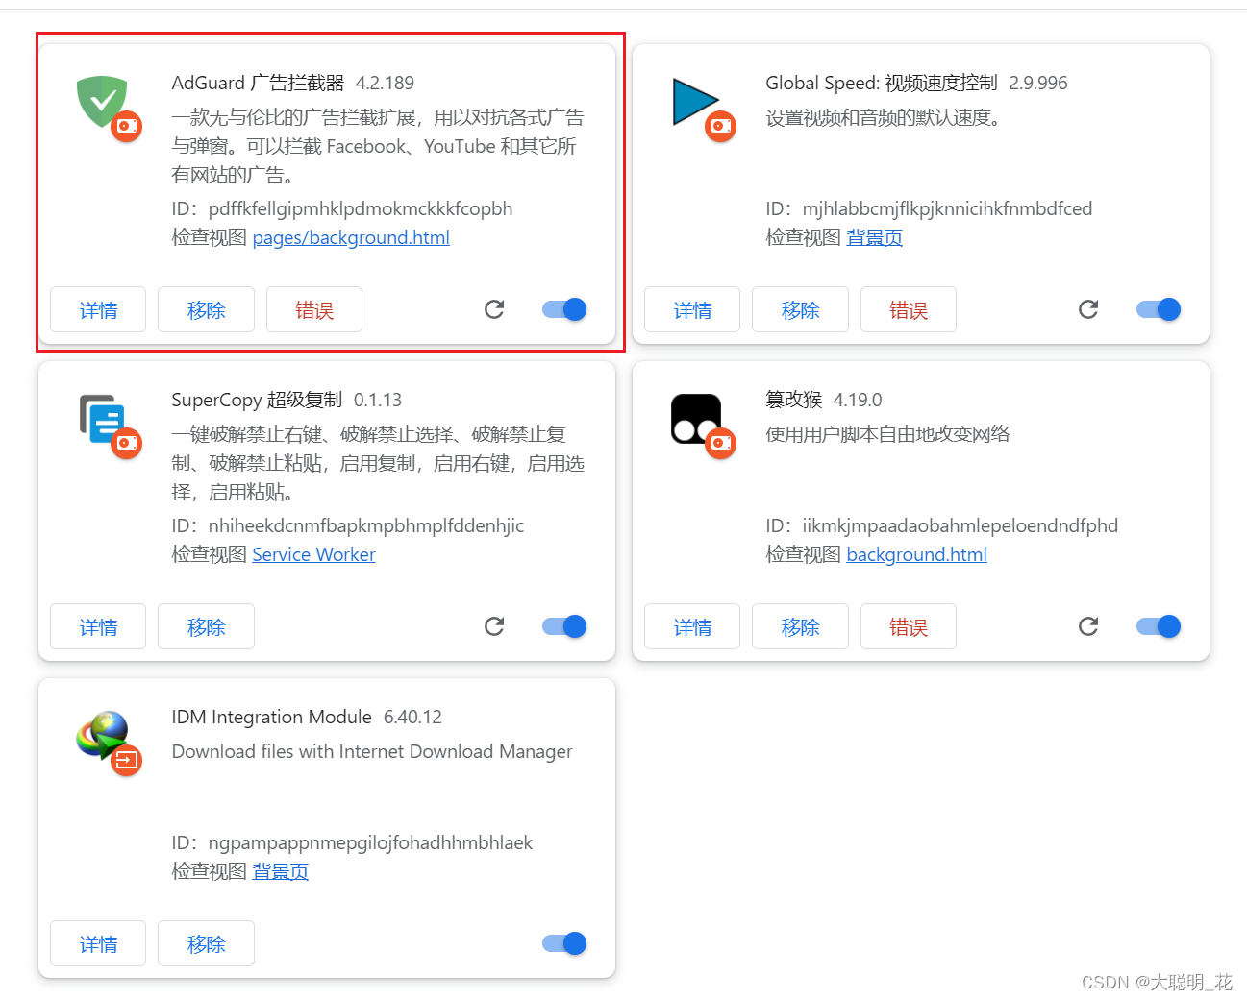1247x1000 pixels.
Task: View 错误 errors for Global Speed
Action: click(908, 309)
